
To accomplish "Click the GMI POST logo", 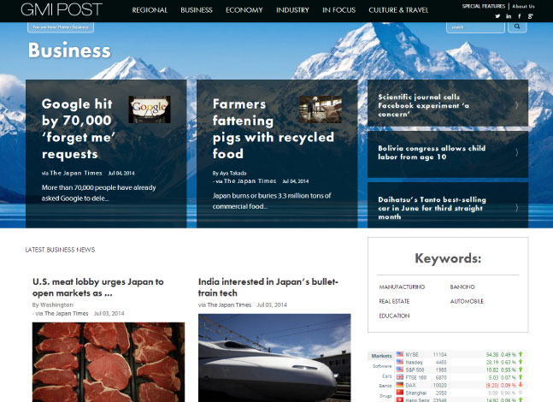I will pyautogui.click(x=62, y=9).
